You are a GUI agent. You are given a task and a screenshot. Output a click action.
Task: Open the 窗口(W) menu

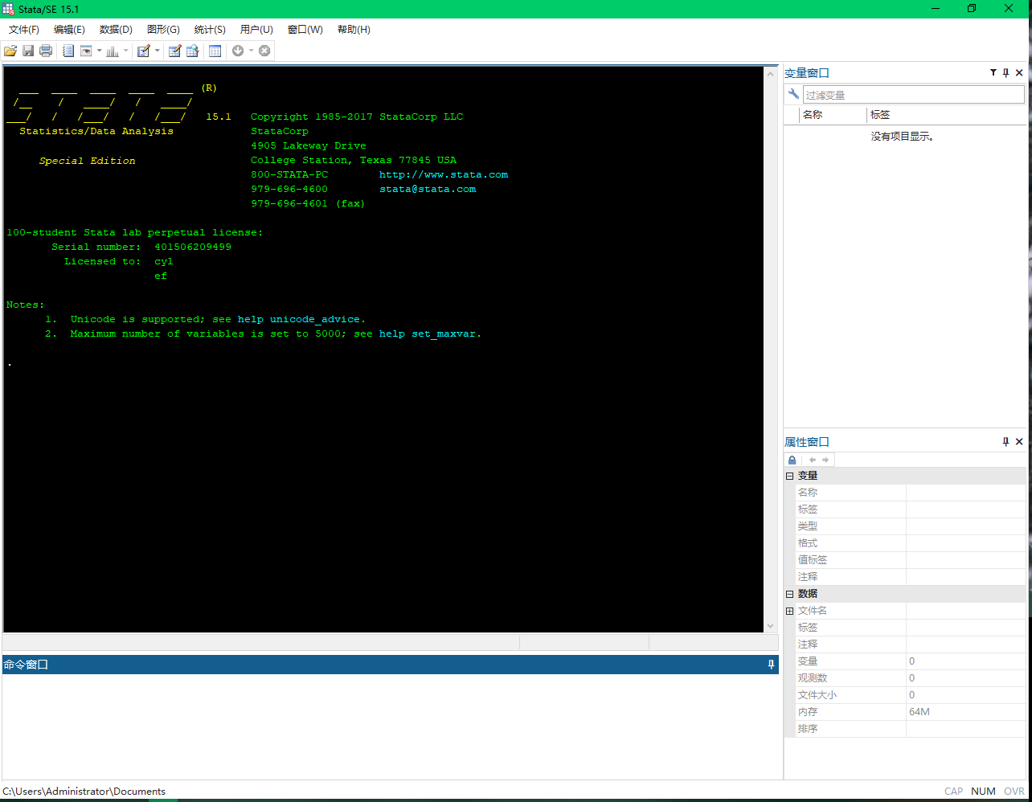[x=305, y=30]
